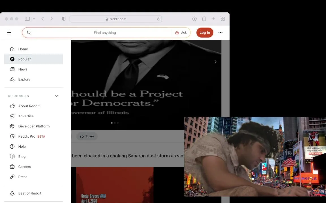Open News in sidebar

click(33, 69)
